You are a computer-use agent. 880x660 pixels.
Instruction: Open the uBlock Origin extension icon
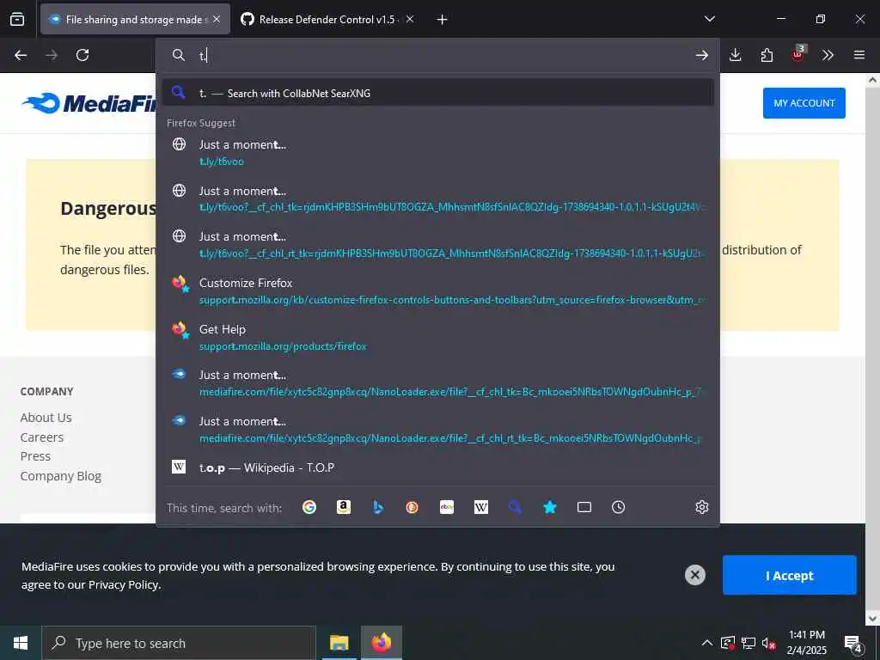(797, 54)
